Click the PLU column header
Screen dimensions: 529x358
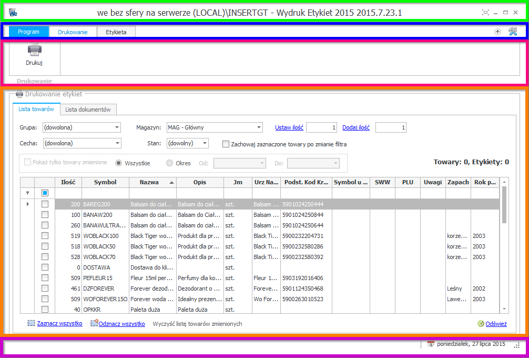tap(408, 182)
